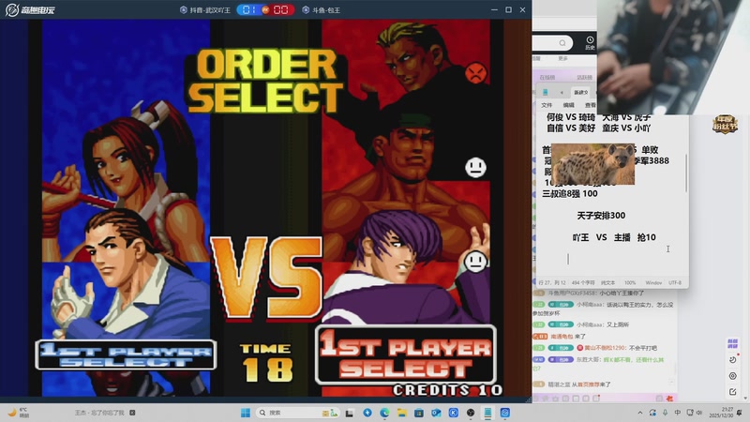Click the music title widget on the taskbar
The image size is (750, 422).
point(104,413)
